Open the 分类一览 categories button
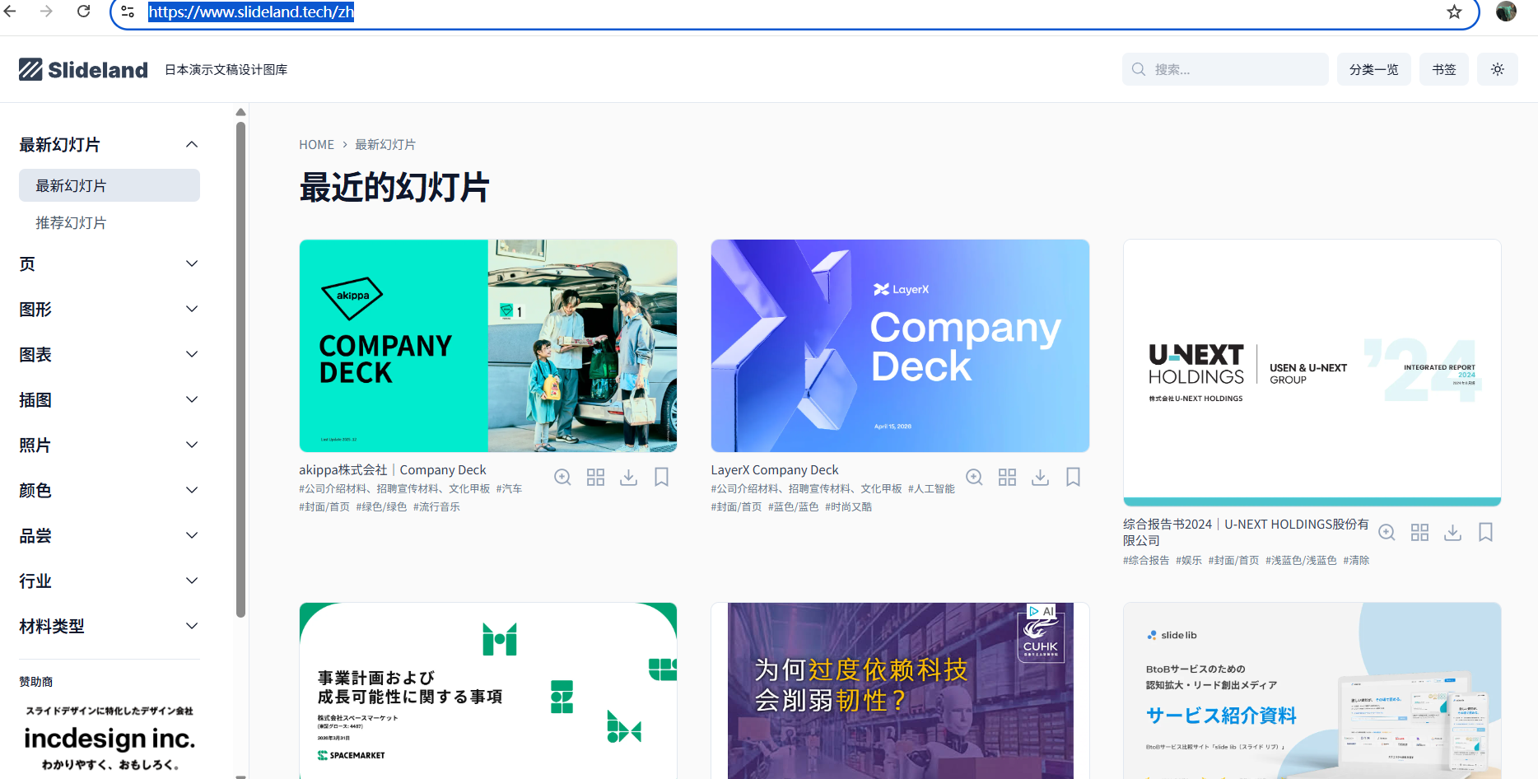 pyautogui.click(x=1373, y=69)
